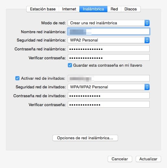Viewport: 167px width, 168px height.
Task: Open the Discos tab
Action: tap(131, 9)
